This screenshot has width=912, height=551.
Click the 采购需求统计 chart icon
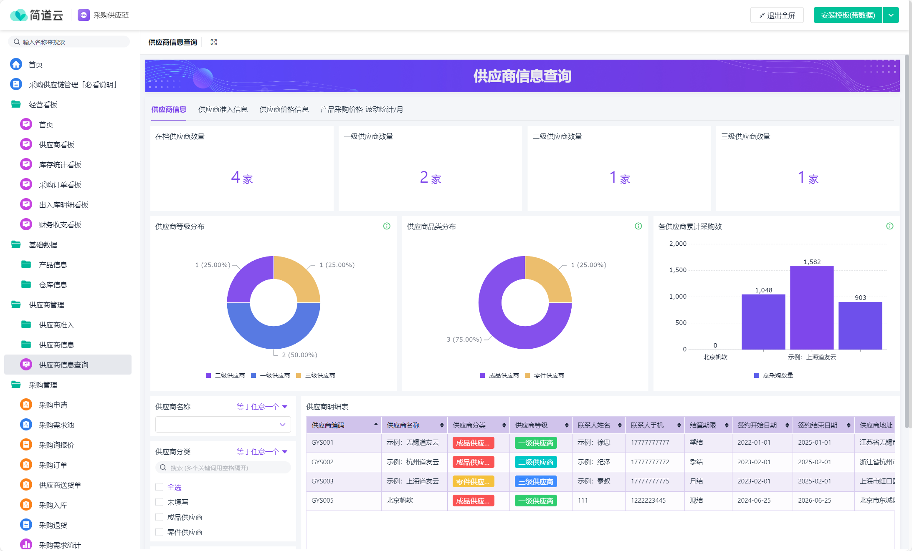pyautogui.click(x=26, y=544)
